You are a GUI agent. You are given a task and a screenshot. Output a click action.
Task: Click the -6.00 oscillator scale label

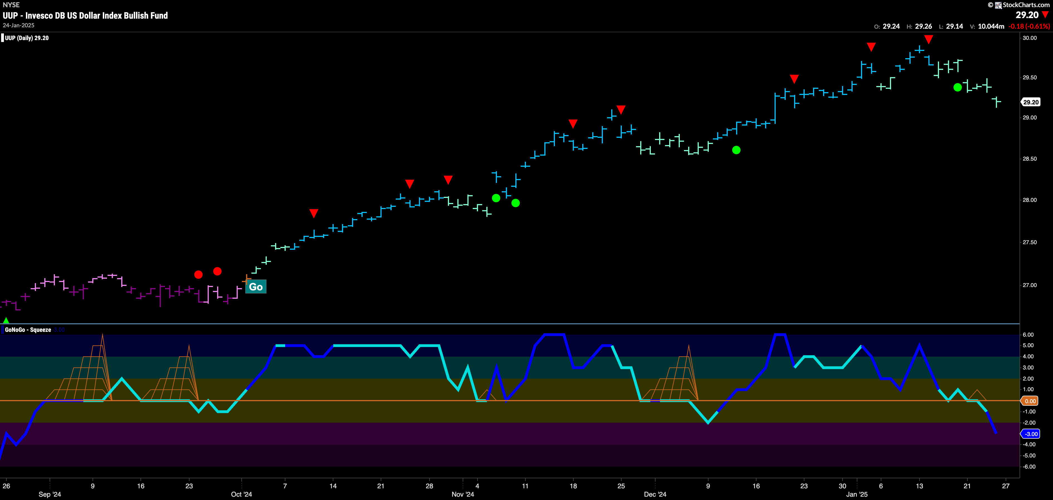(x=1029, y=467)
